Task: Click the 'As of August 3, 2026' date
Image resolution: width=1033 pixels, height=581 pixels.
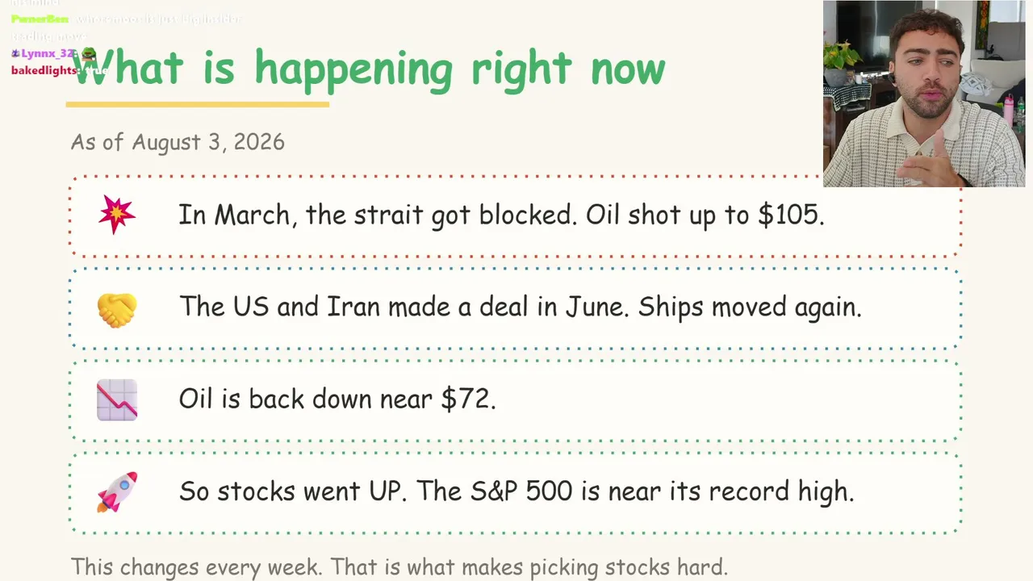Action: (x=178, y=142)
